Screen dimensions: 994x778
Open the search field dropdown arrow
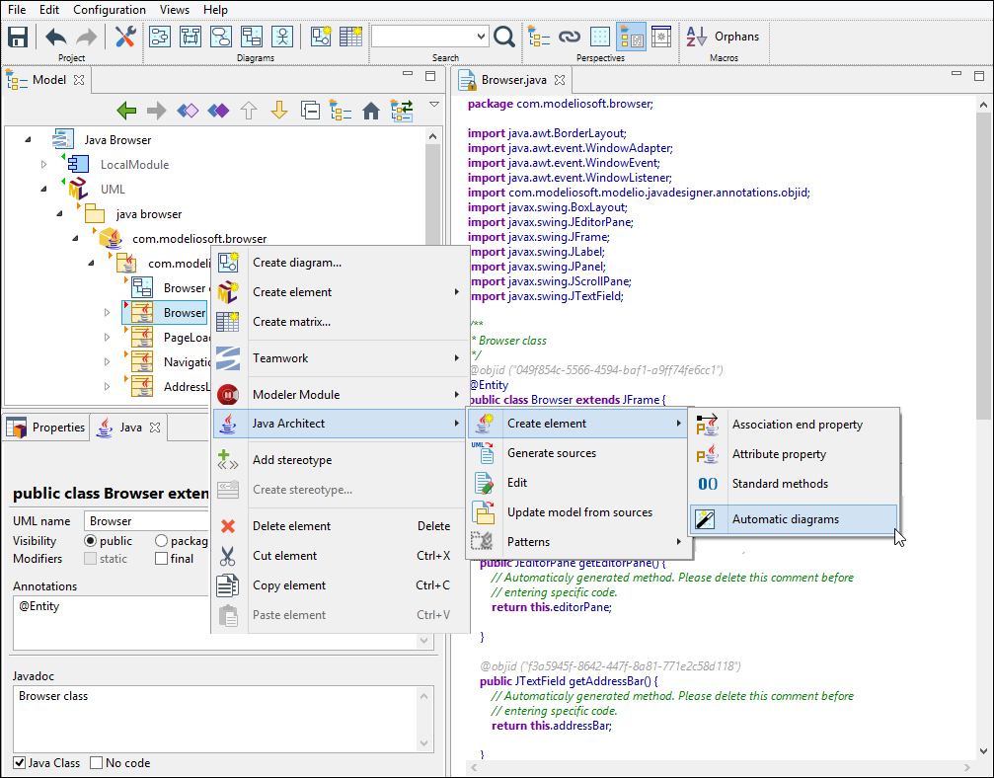pyautogui.click(x=481, y=37)
